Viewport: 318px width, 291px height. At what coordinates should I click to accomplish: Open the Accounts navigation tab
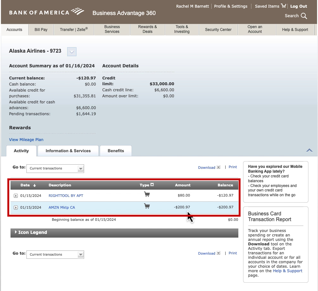[14, 30]
